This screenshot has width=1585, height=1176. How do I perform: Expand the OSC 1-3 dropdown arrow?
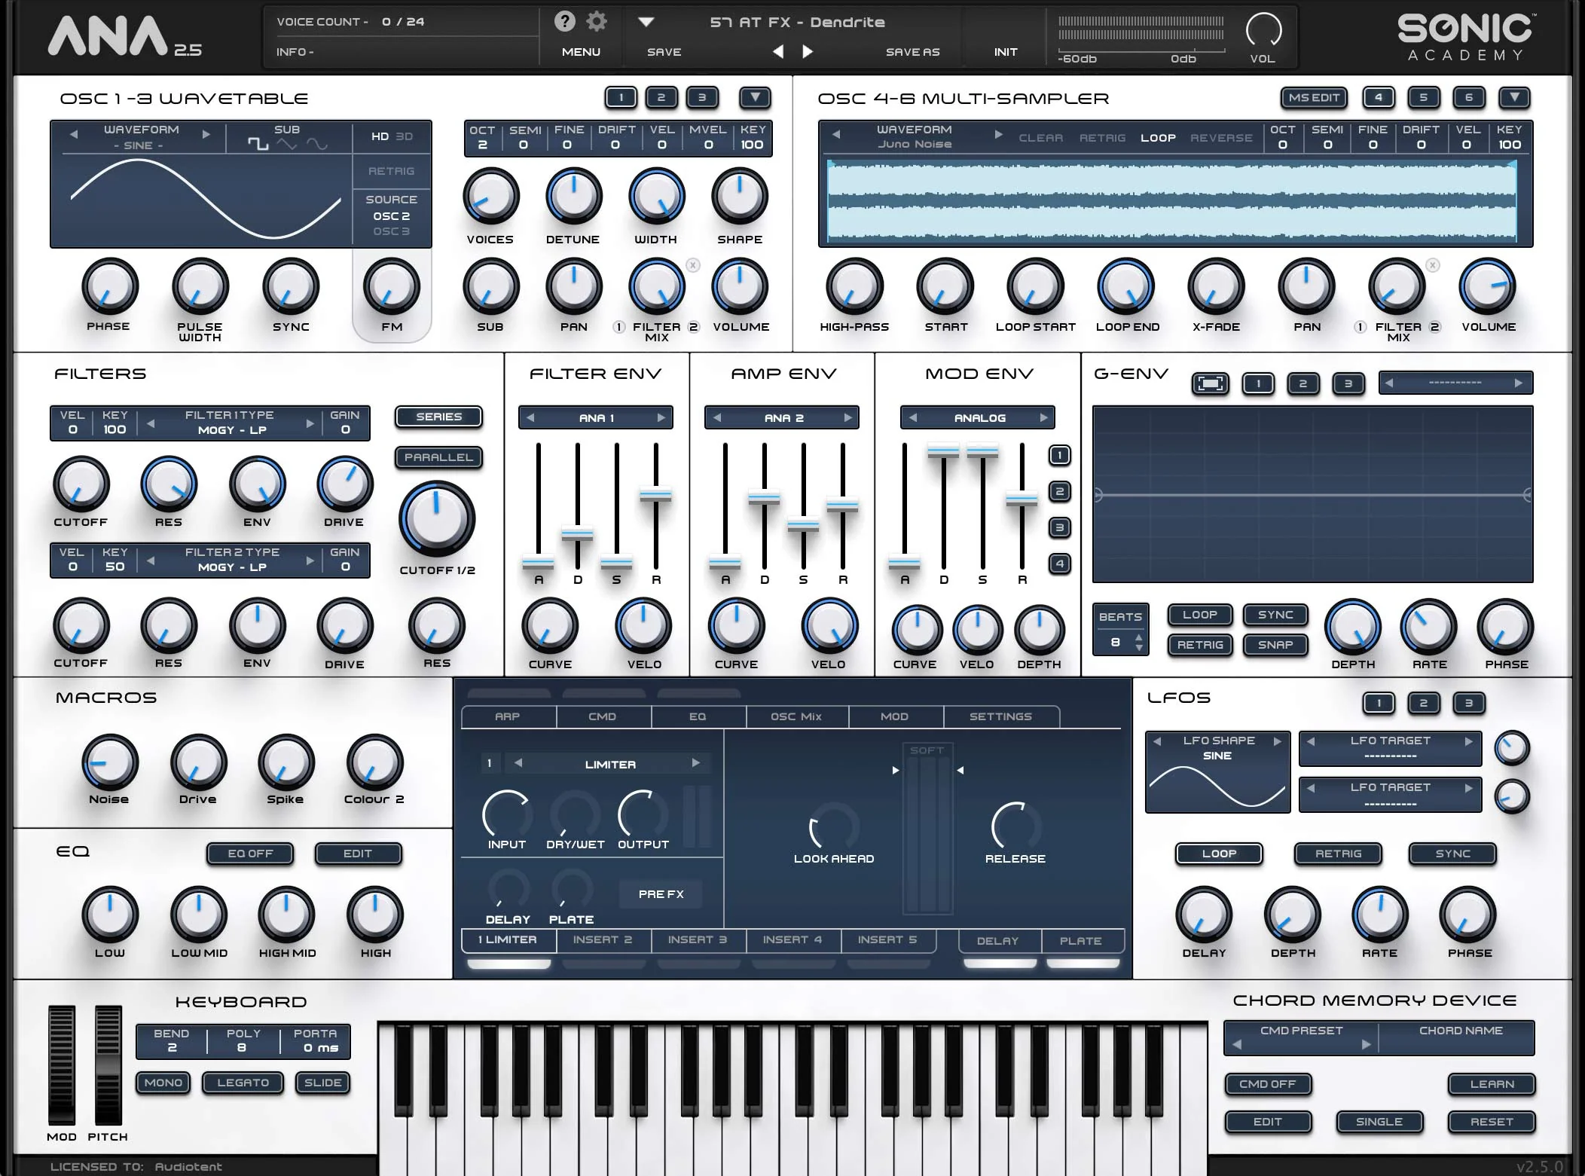click(x=755, y=97)
